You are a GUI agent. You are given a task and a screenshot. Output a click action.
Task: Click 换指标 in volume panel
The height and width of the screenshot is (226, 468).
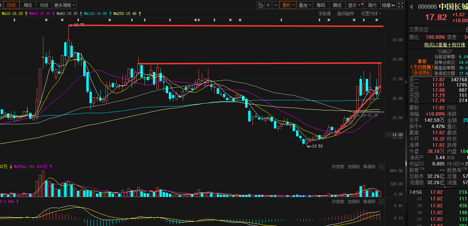370,167
